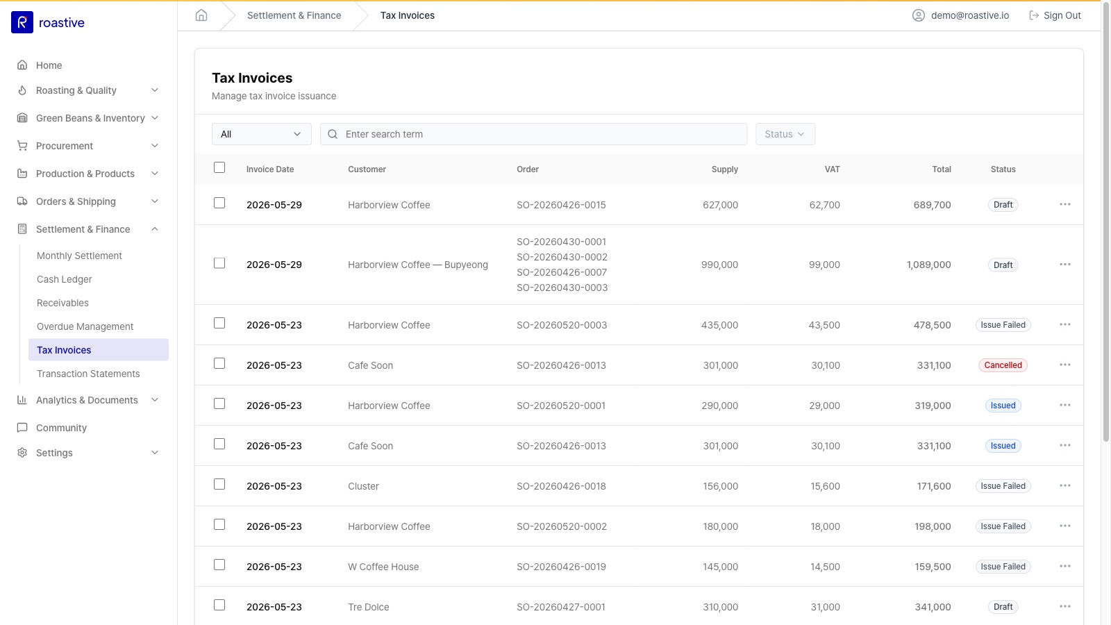1111x625 pixels.
Task: Click the Total column header
Action: (942, 169)
